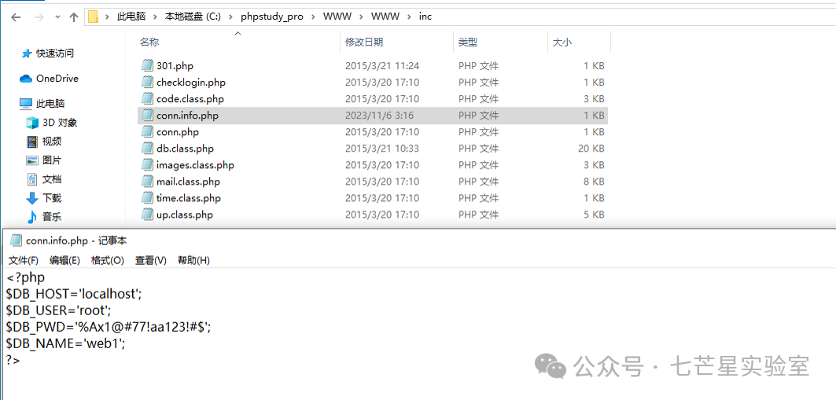This screenshot has width=836, height=400.
Task: Click the Notepad title bar document icon
Action: [16, 240]
